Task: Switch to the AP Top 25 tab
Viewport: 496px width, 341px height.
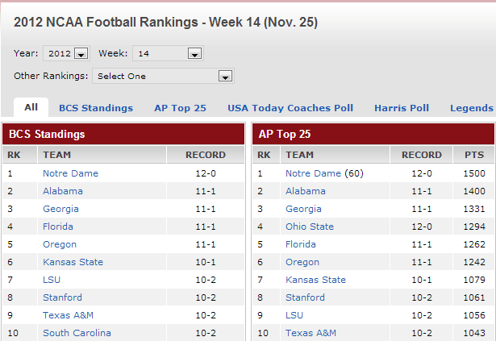Action: pos(181,108)
